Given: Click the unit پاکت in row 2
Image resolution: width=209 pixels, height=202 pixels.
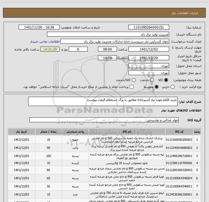Looking at the screenshot, I should tap(75, 148).
